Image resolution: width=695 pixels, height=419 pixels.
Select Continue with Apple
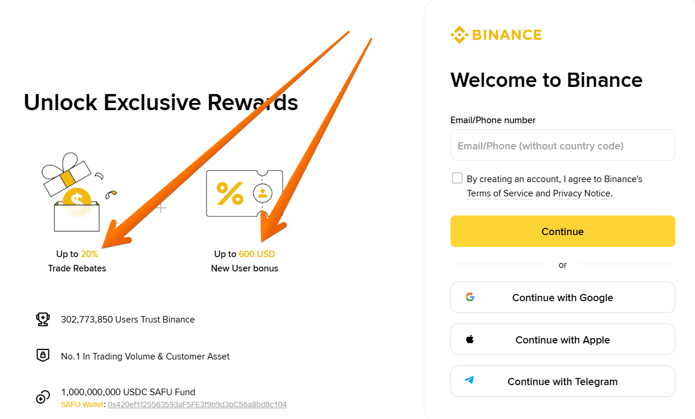562,339
